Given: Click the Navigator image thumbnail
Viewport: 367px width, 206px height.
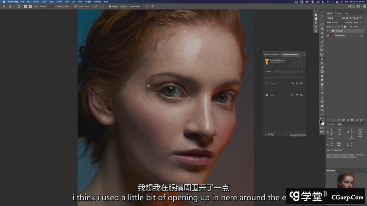Looking at the screenshot, I should point(346,181).
